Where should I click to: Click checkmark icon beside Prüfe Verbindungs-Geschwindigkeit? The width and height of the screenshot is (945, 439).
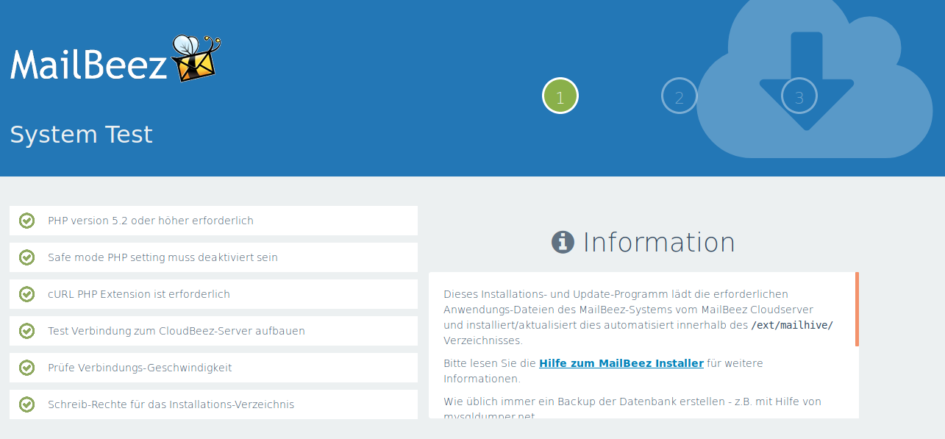27,367
